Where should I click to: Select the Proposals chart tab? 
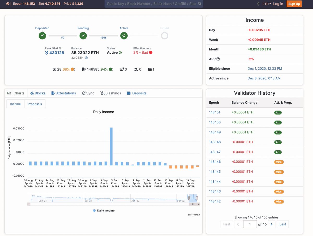pos(35,104)
